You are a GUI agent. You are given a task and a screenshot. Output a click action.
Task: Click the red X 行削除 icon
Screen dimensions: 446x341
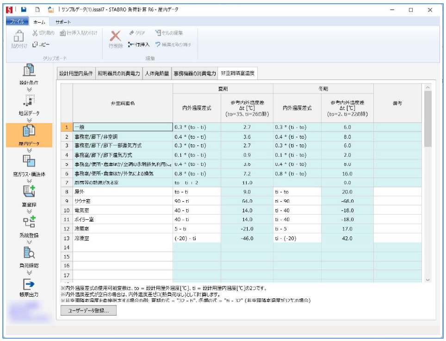click(115, 36)
